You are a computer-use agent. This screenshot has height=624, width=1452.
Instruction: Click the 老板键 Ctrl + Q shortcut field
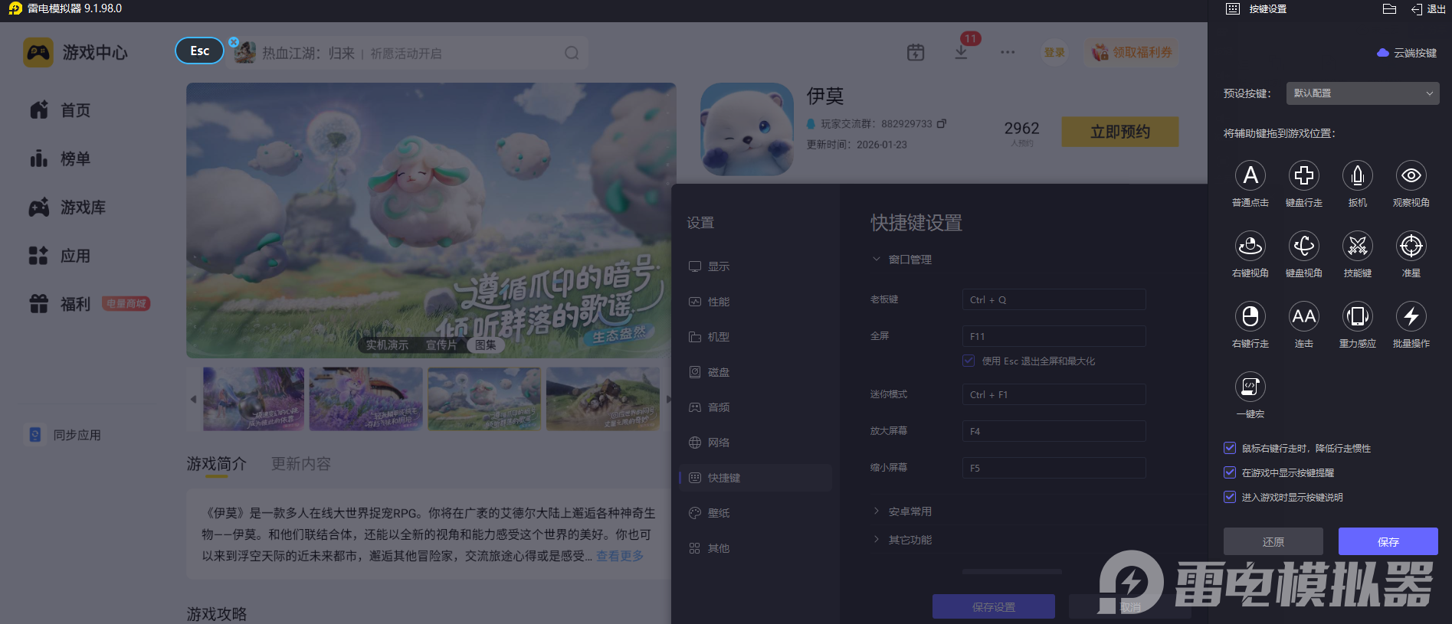[1054, 299]
